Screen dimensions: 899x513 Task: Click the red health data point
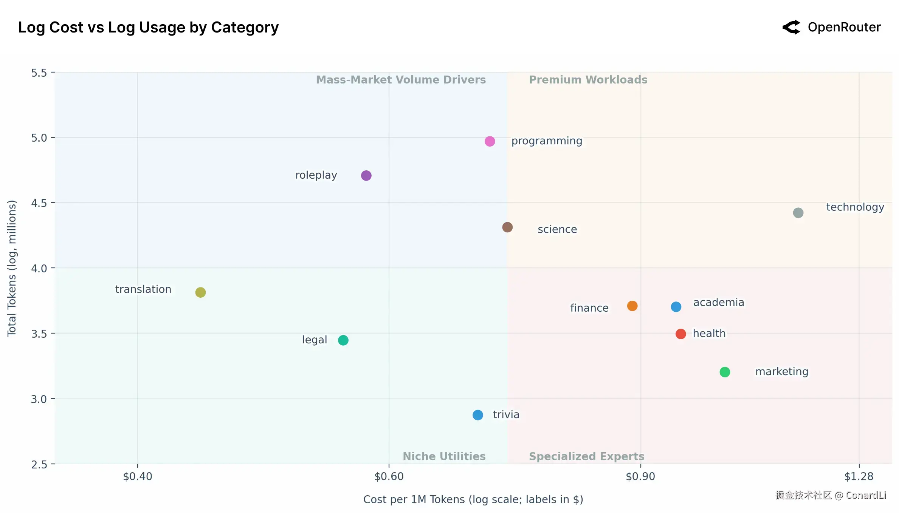(x=680, y=334)
